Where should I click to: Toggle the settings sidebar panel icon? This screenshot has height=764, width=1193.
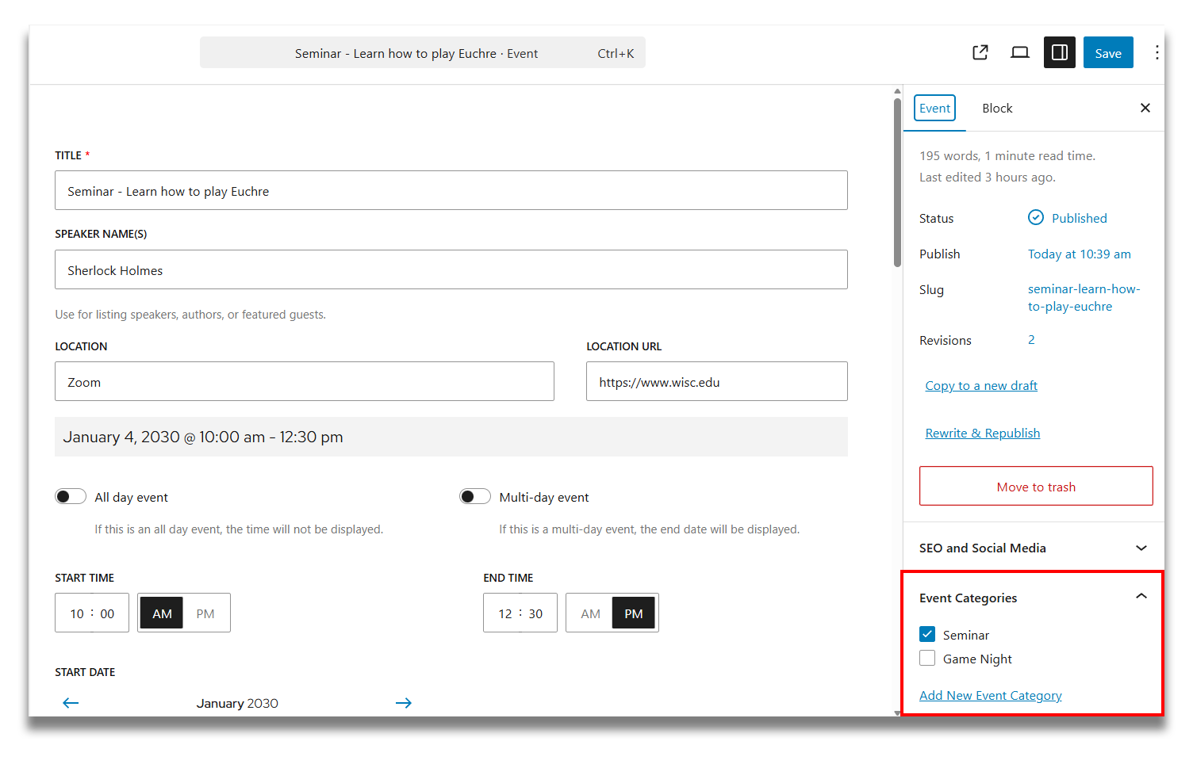pyautogui.click(x=1060, y=52)
